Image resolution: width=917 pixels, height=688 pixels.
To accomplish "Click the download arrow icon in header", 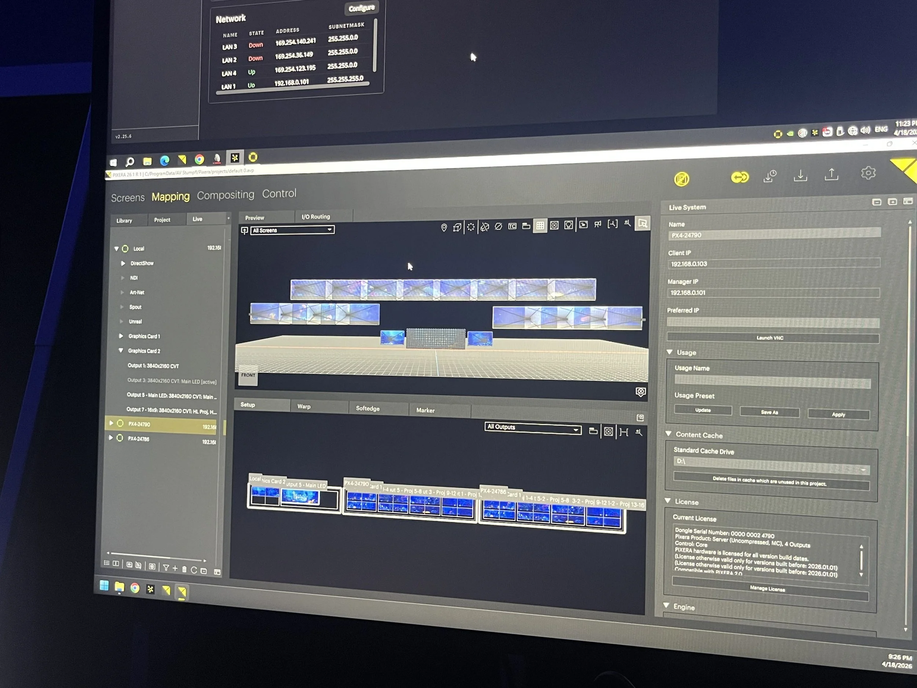I will (800, 175).
